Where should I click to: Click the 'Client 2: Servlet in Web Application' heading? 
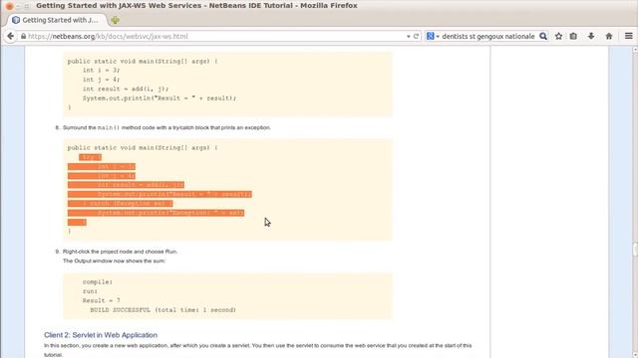tap(101, 335)
